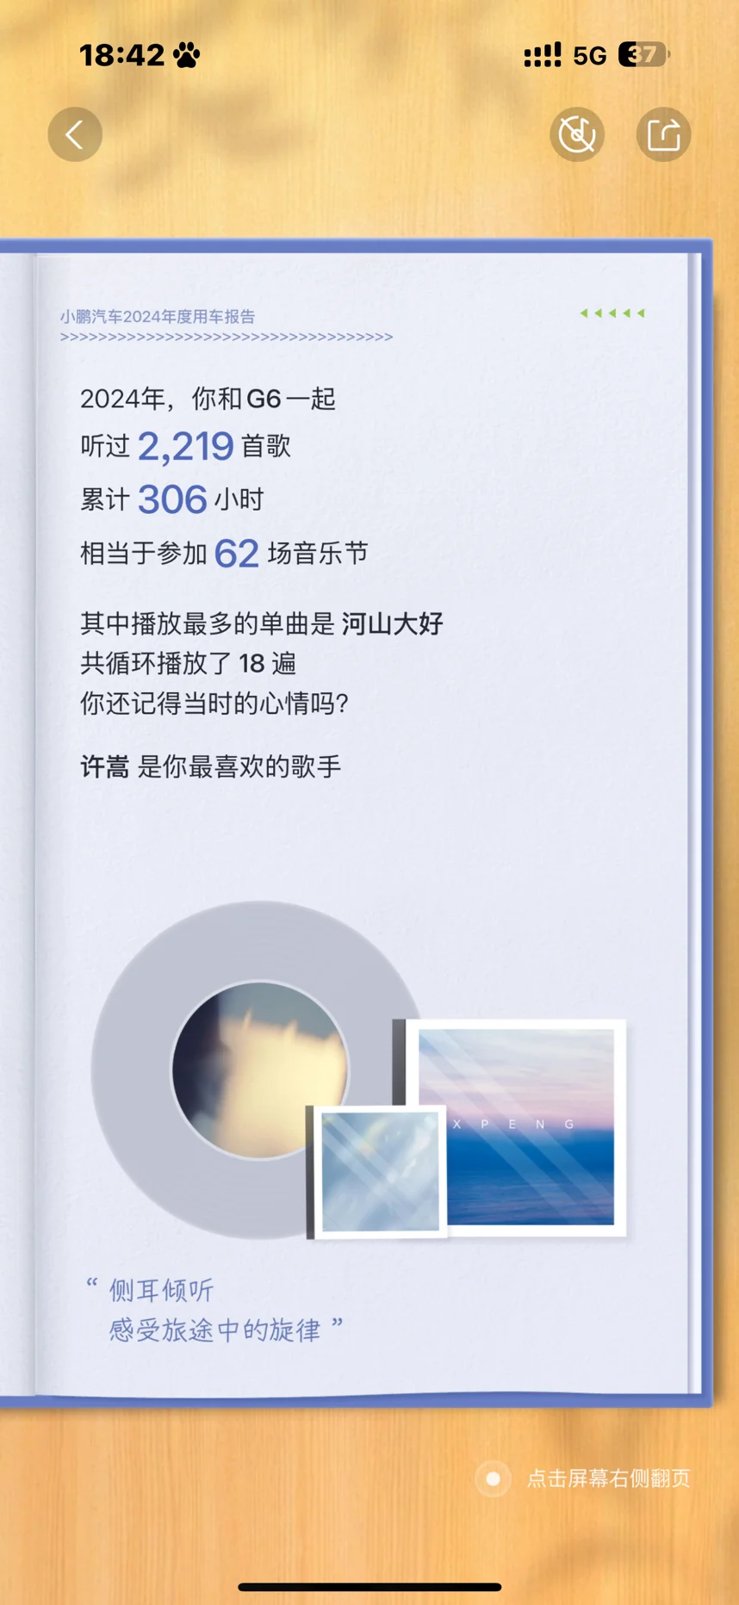
Task: Tap the cellular signal bars icon
Action: [x=543, y=55]
